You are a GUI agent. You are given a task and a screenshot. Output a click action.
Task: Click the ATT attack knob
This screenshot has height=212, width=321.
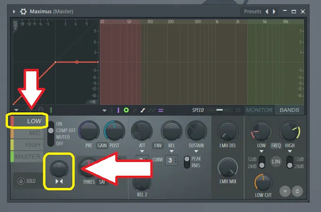point(141,131)
